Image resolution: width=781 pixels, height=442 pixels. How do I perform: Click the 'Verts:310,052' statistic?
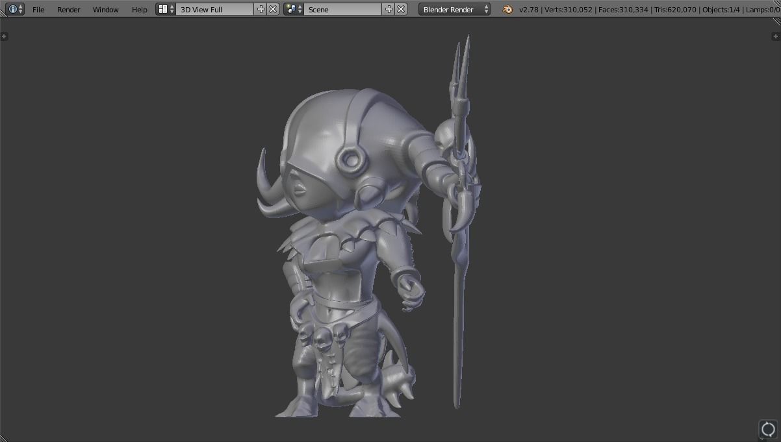click(567, 10)
